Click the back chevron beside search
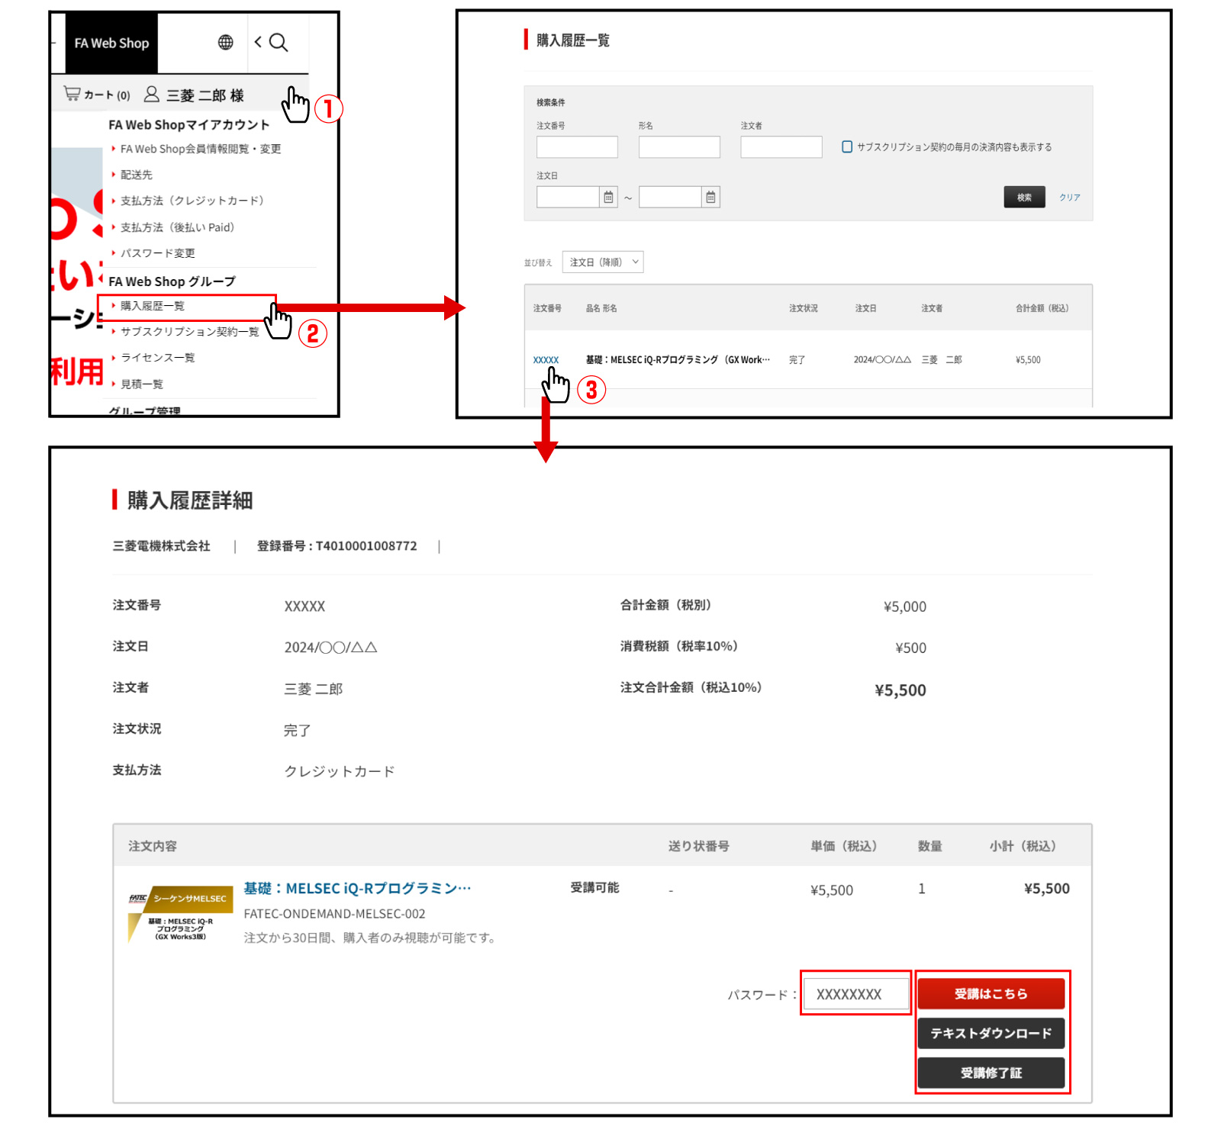This screenshot has height=1129, width=1221. pos(258,43)
